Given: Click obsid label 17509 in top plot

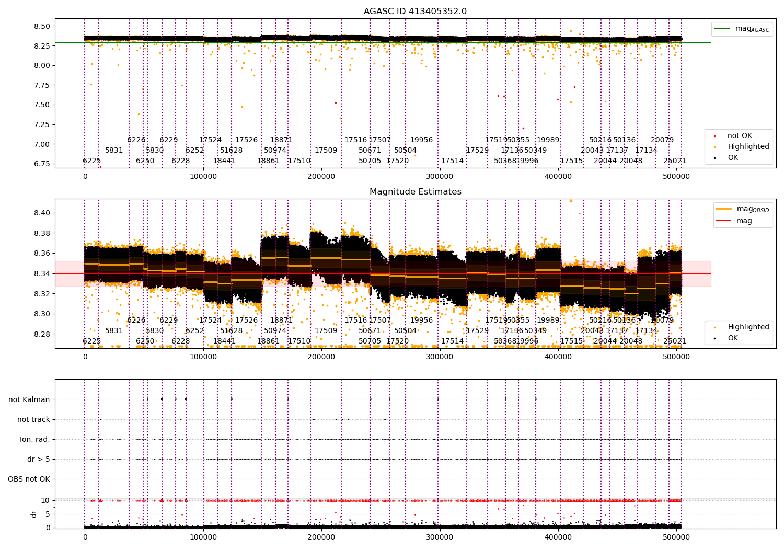Looking at the screenshot, I should click(326, 150).
